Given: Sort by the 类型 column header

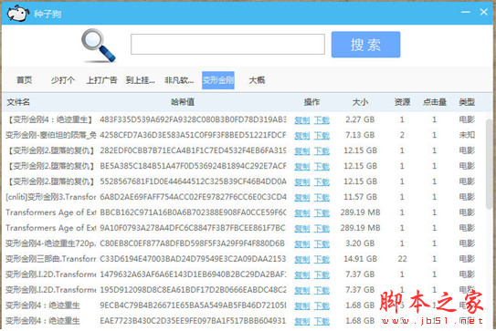Looking at the screenshot, I should point(467,102).
